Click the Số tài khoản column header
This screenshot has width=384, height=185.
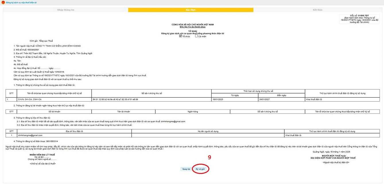pos(54,111)
